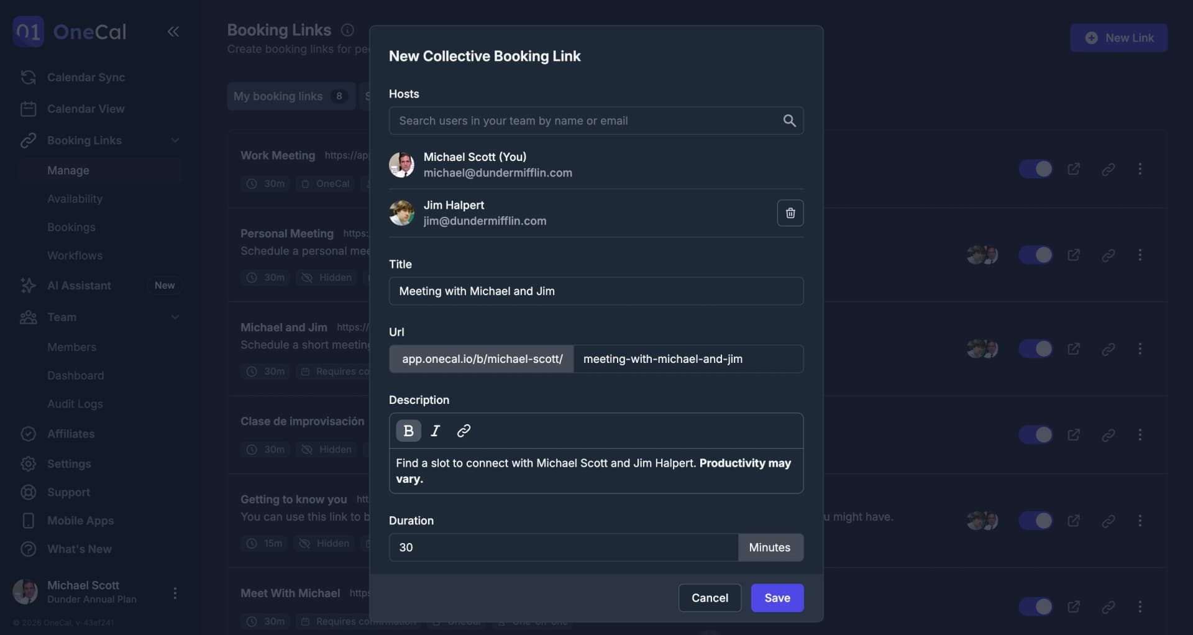Viewport: 1193px width, 635px height.
Task: Select Manage under Booking Links
Action: [x=68, y=170]
